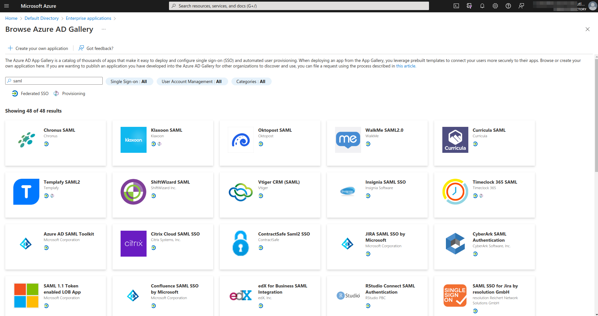
Task: Open the 'this article' link
Action: 406,66
